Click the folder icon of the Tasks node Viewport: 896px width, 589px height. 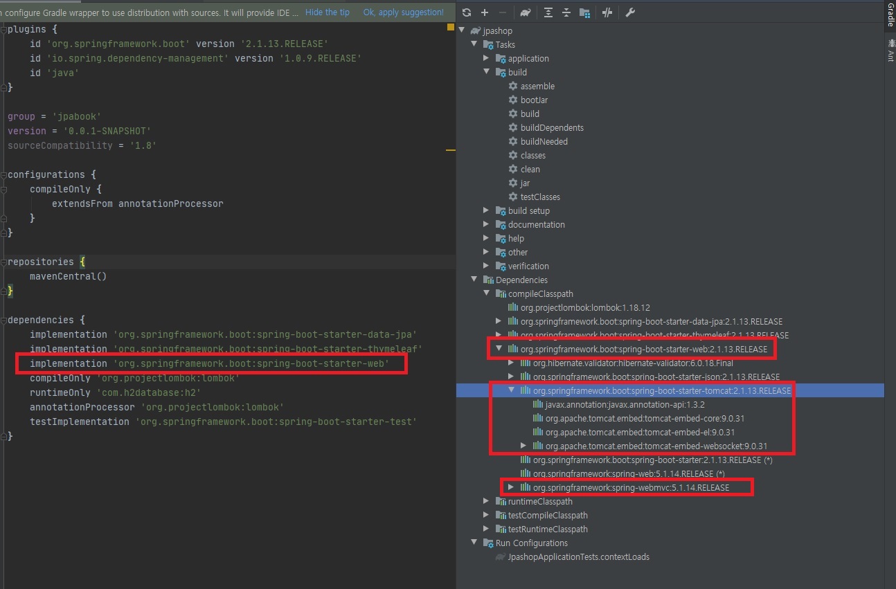[488, 44]
